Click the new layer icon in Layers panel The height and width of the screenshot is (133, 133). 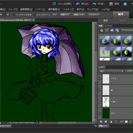tap(101, 122)
